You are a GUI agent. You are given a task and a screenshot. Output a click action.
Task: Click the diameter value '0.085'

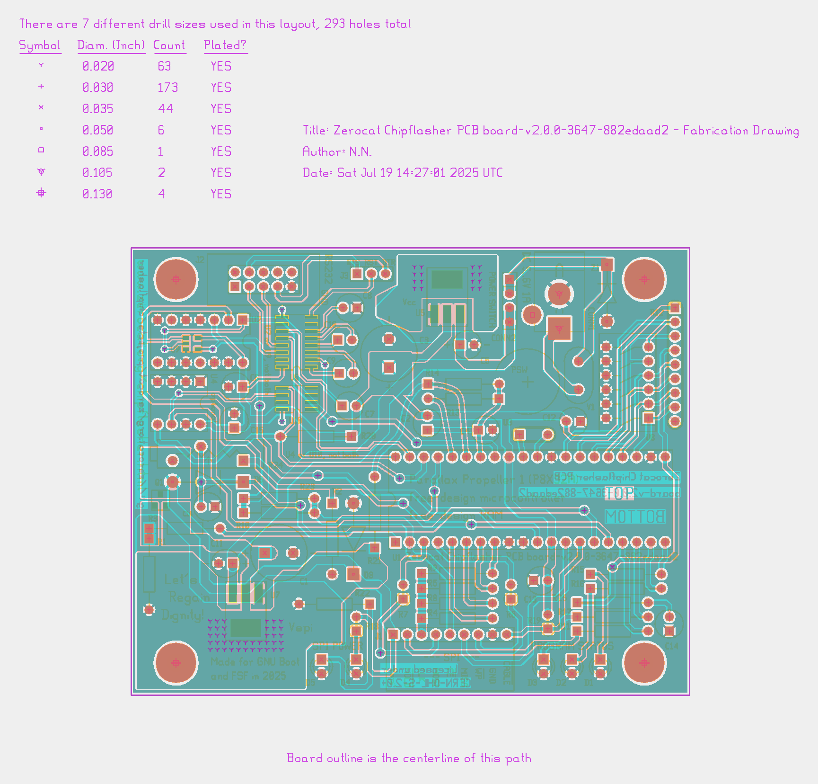coord(98,151)
